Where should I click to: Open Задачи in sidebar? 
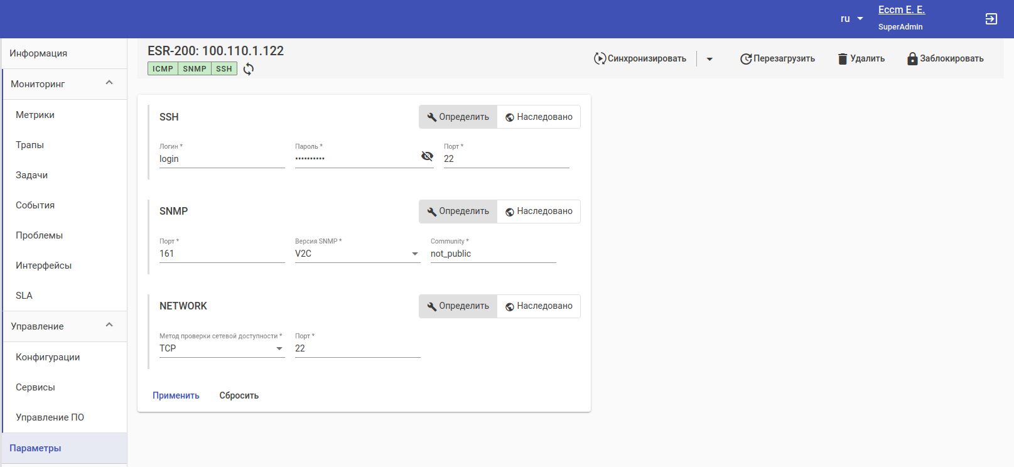pyautogui.click(x=65, y=175)
